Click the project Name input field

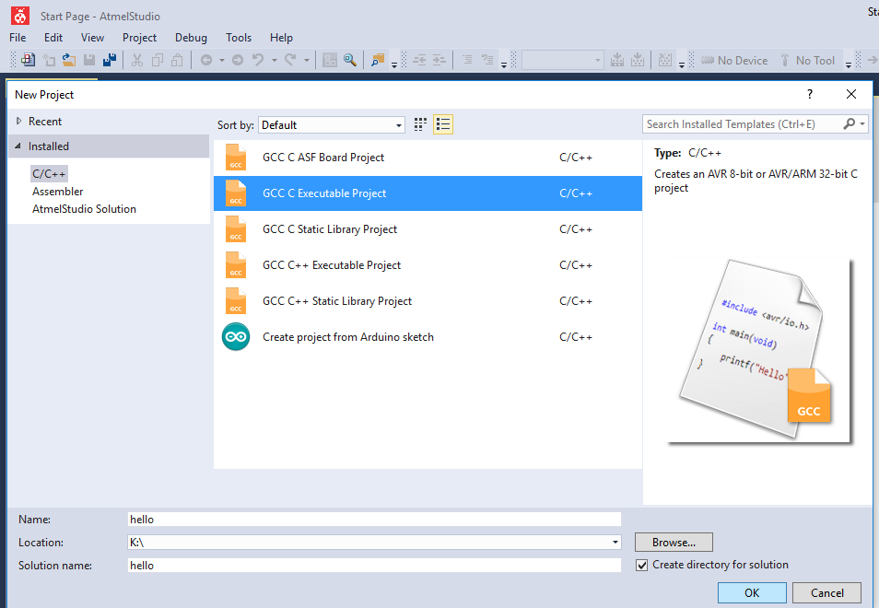pos(374,520)
